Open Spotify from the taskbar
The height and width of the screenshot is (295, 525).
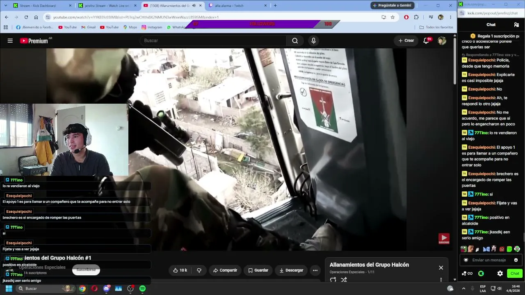tap(142, 288)
